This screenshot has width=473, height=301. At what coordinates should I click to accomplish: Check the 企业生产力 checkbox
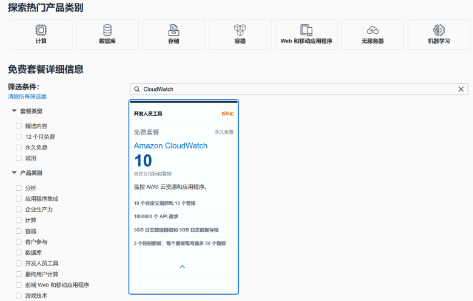click(19, 210)
